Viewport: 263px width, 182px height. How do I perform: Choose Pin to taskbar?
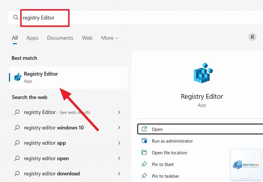(x=165, y=176)
